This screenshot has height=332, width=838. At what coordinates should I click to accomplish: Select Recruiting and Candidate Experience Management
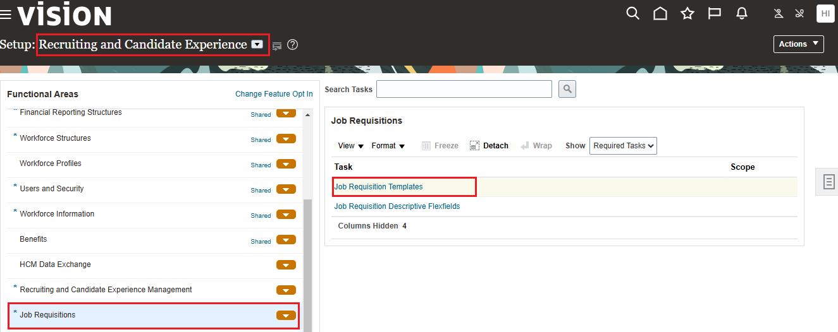tap(106, 290)
